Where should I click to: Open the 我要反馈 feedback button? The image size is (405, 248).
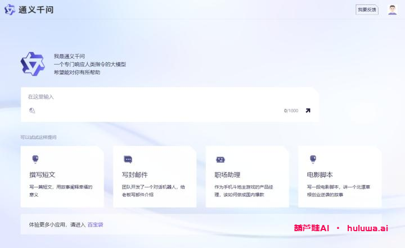pyautogui.click(x=367, y=10)
